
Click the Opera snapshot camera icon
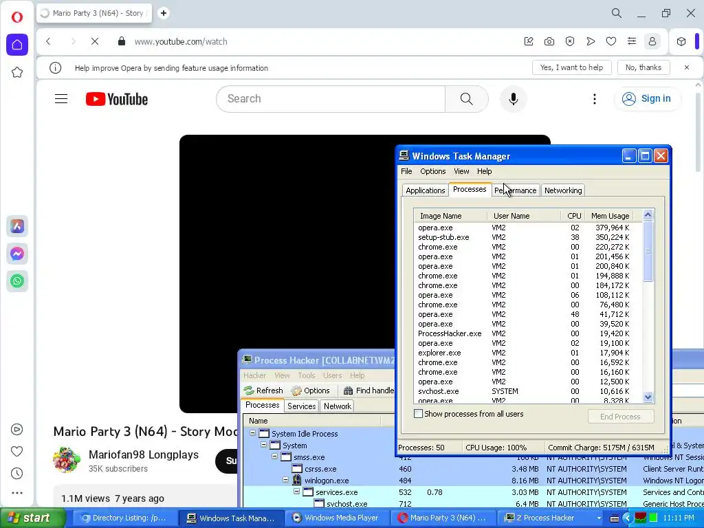(549, 41)
